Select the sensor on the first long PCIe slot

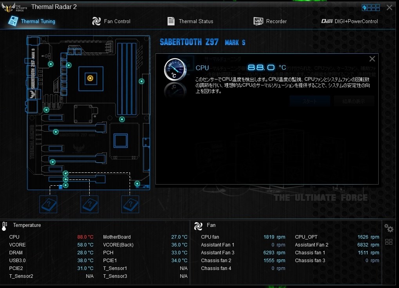tap(56, 132)
